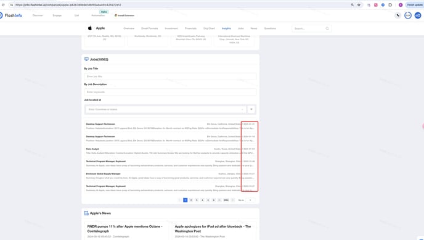Go to page 6 of jobs
Viewport: 424px width, 240px height.
click(x=214, y=200)
